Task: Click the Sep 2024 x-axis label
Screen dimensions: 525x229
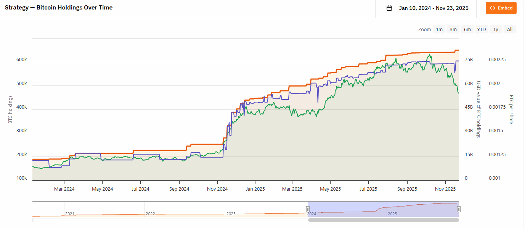Action: pos(179,189)
